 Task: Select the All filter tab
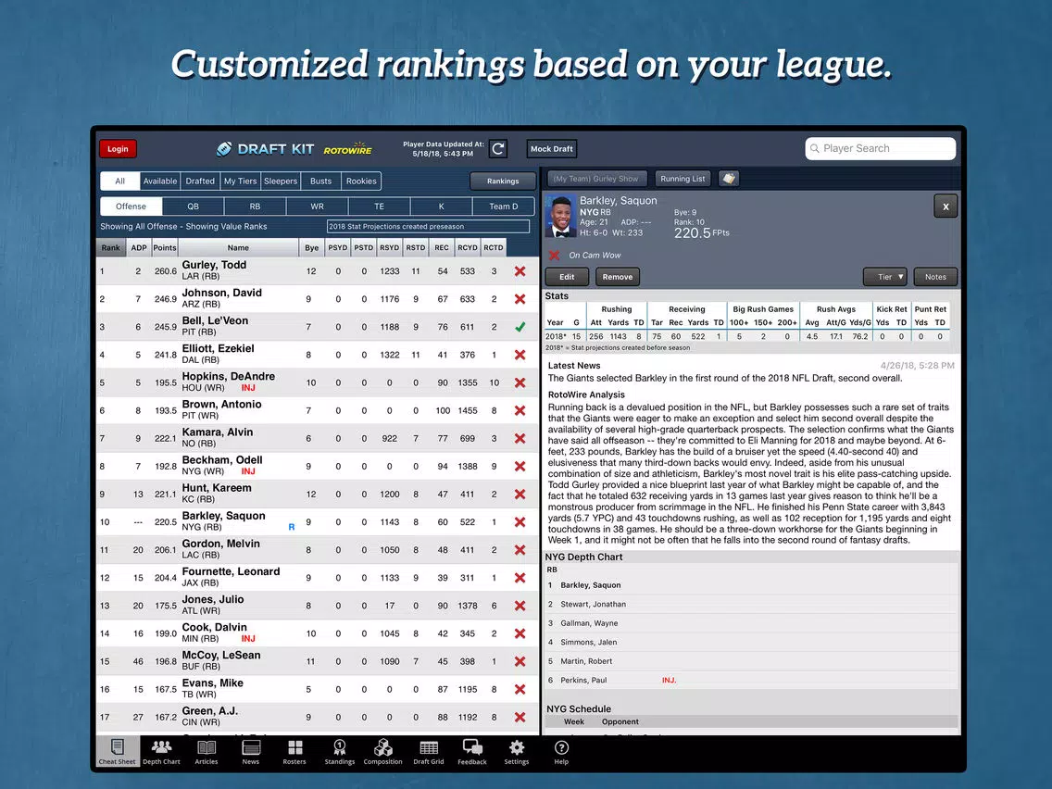click(120, 182)
